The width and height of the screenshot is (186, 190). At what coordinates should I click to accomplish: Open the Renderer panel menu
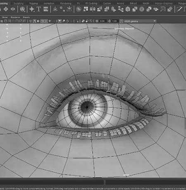point(15,17)
